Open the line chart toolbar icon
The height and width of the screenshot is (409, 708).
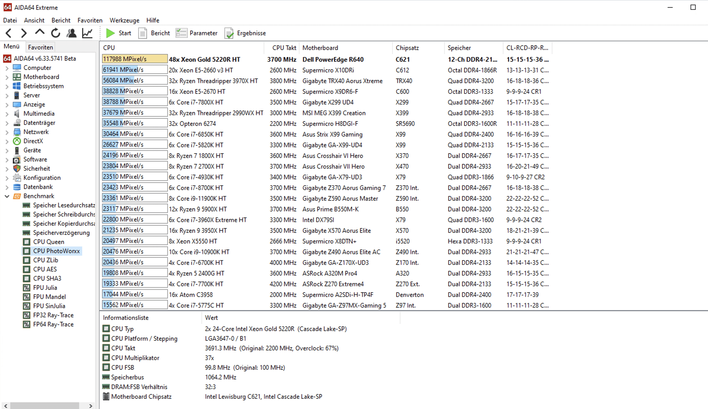(x=87, y=33)
